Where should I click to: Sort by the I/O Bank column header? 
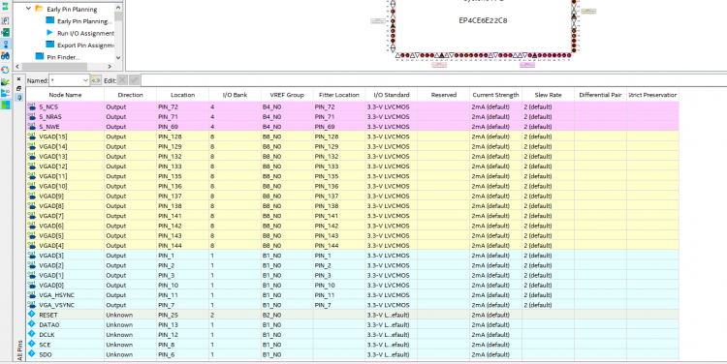(235, 95)
